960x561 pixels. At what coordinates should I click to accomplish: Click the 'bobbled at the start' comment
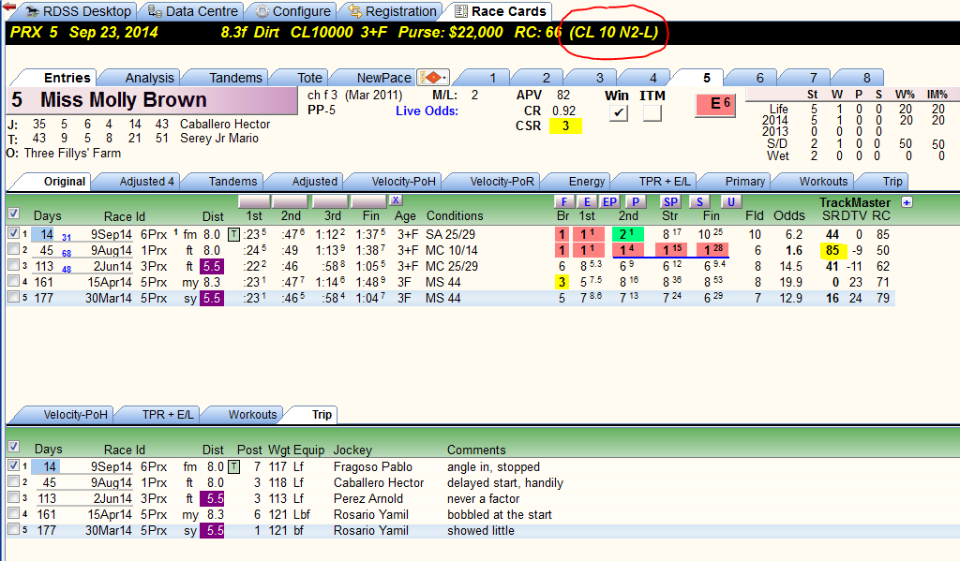[499, 514]
